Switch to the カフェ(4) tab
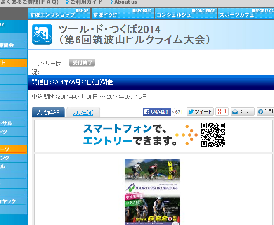The width and height of the screenshot is (274, 225). [x=83, y=112]
